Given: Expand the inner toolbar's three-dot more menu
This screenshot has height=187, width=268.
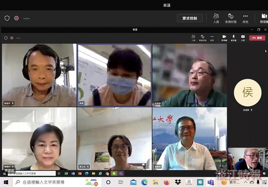Looking at the screenshot, I should [212, 38].
